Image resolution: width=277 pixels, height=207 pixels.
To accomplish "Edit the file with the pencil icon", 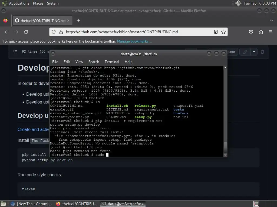I will pos(245,52).
